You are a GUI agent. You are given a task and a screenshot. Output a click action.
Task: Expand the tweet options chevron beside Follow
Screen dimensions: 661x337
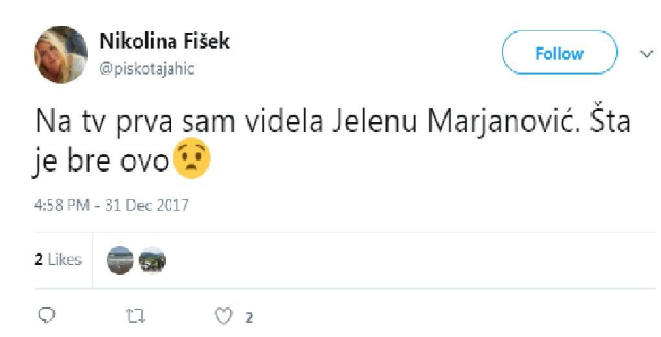tap(646, 54)
